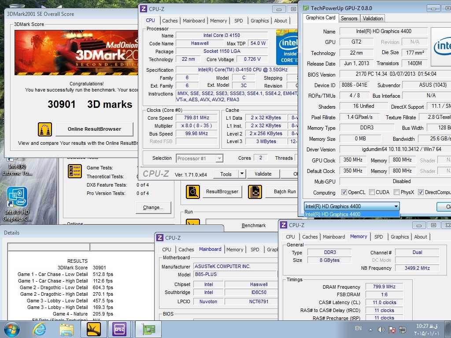Click Game 1 Car Chase Low Detail result
The image size is (451, 338).
(65, 275)
